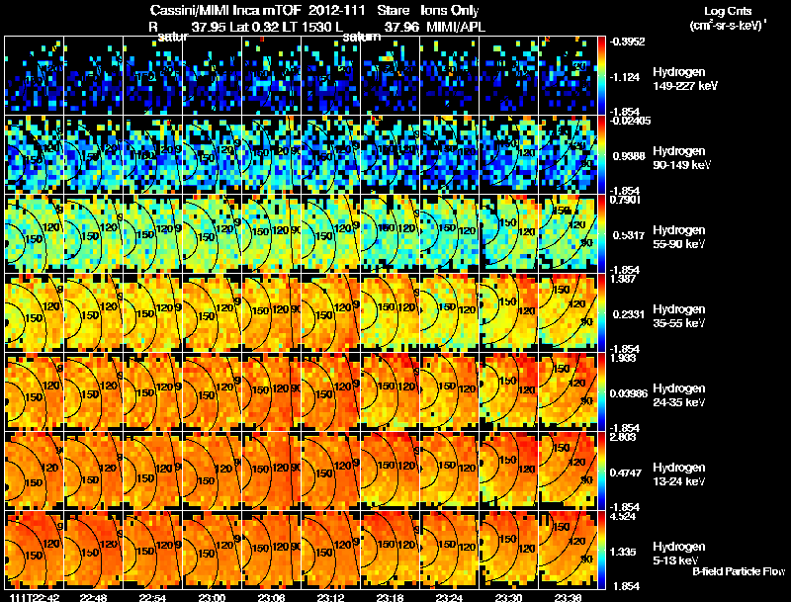
Task: Click the color bar for 90-149 keV row
Action: tap(601, 155)
